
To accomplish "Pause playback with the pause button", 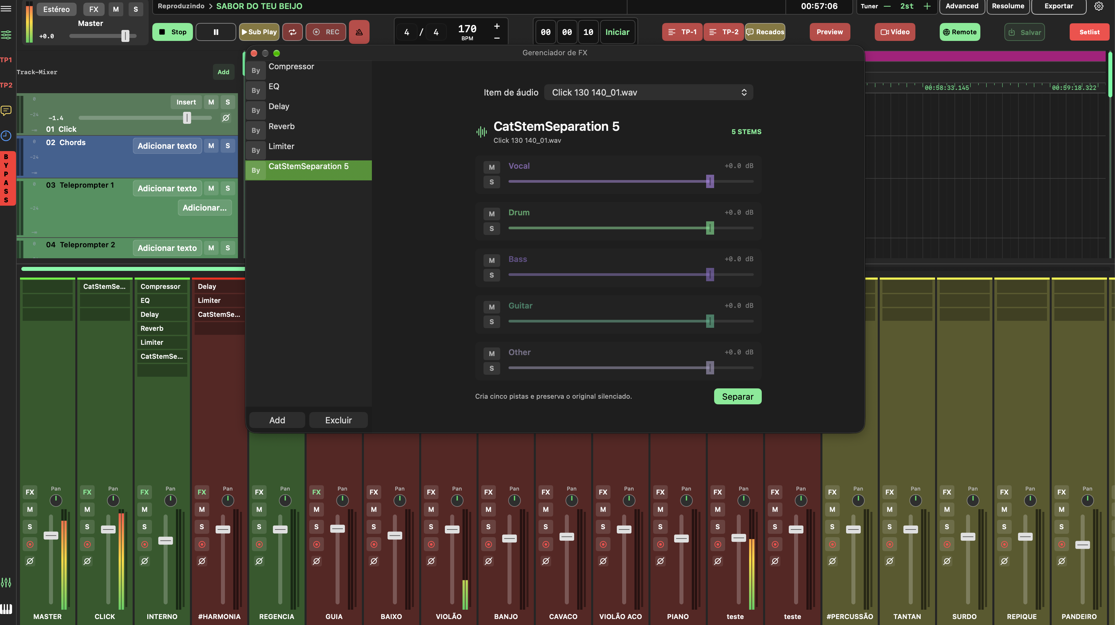I will tap(216, 32).
